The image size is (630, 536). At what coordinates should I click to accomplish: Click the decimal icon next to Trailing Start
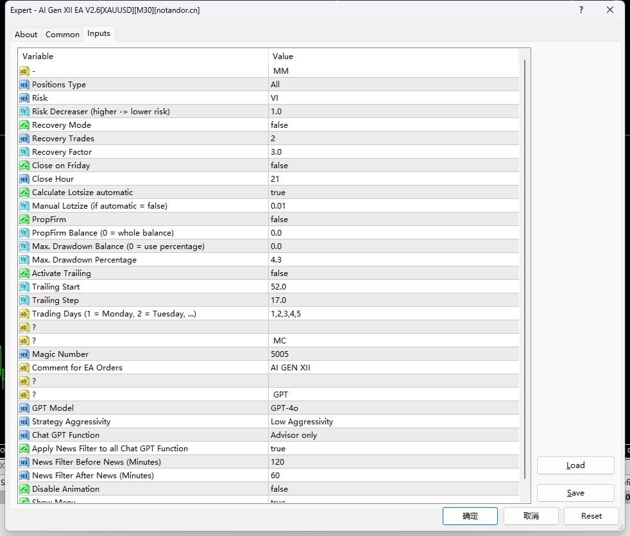[x=26, y=286]
